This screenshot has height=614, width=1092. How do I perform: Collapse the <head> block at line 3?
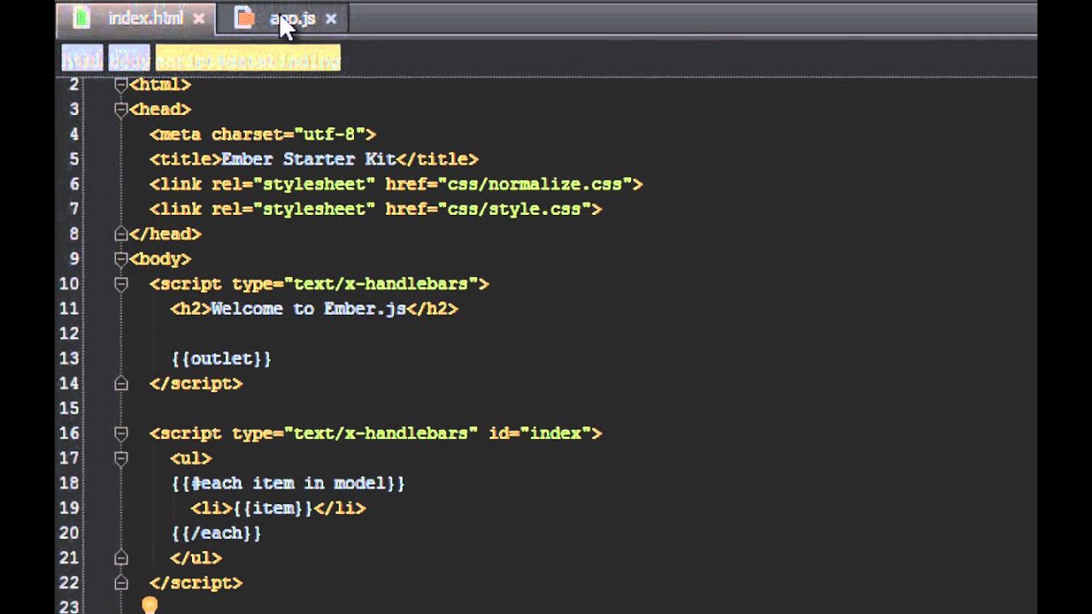pos(120,109)
